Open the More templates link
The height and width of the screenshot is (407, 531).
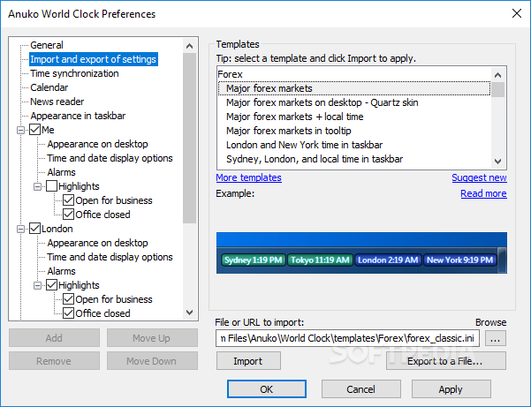tap(248, 177)
